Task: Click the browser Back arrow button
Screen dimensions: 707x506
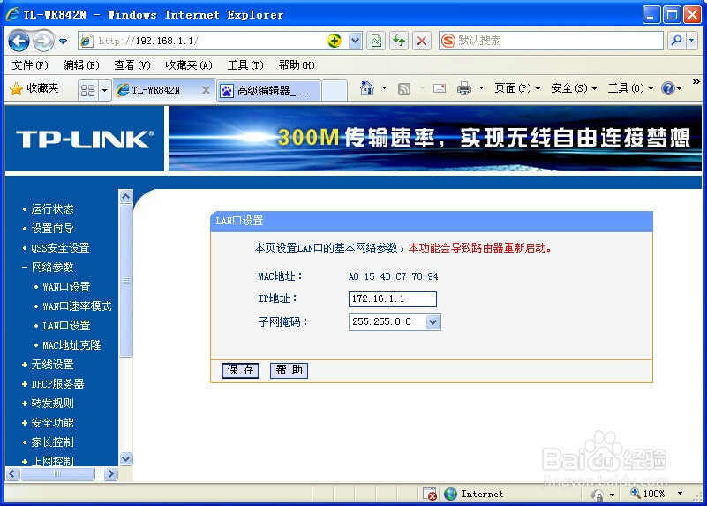Action: click(x=19, y=41)
